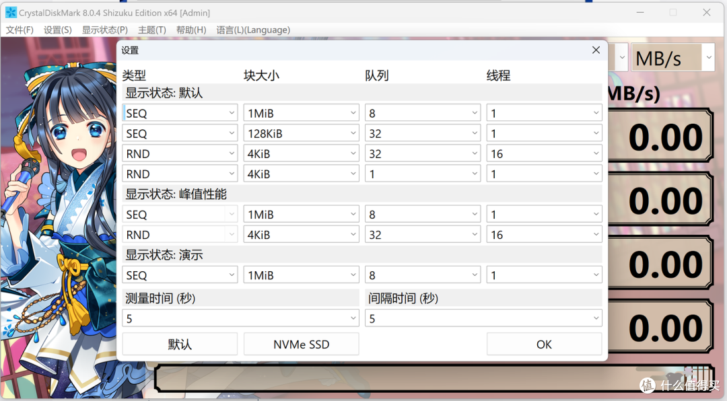727x401 pixels.
Task: Open the 间隔时间 (秒) dropdown
Action: click(483, 318)
